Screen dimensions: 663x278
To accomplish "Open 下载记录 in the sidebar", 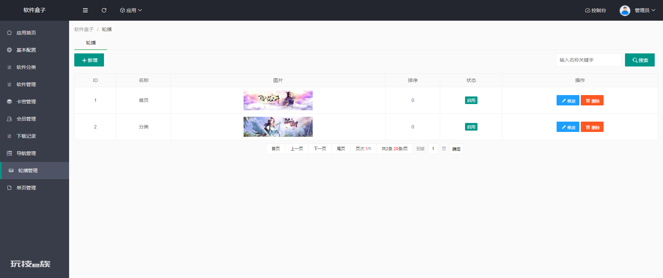I will click(35, 136).
